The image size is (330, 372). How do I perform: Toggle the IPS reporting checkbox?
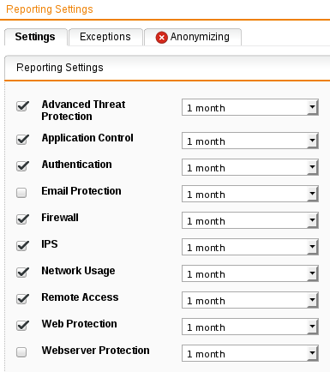[22, 246]
